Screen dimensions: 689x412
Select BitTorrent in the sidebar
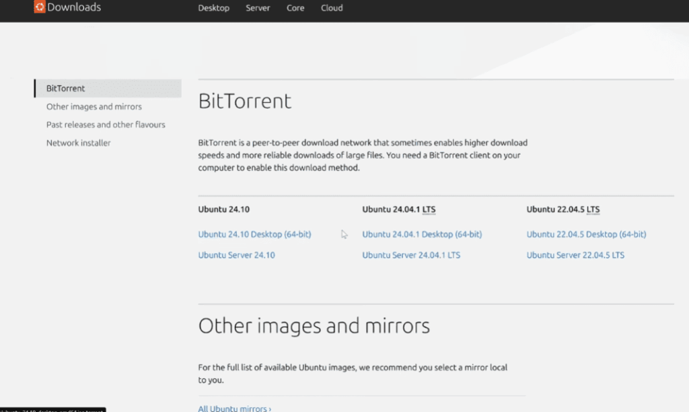pos(65,88)
